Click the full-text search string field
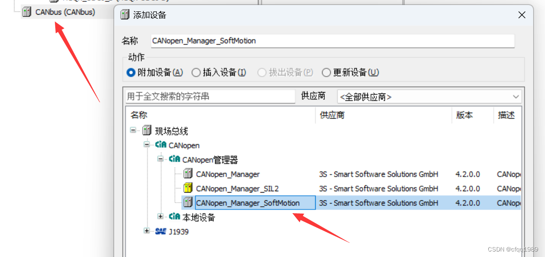Screen dimensions: 545x257 (210, 96)
